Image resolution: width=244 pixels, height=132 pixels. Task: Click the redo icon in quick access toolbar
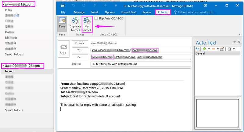84,5
